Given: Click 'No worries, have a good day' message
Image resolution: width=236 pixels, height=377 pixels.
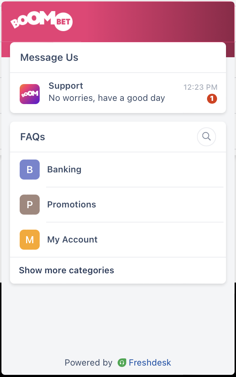Looking at the screenshot, I should tap(107, 98).
